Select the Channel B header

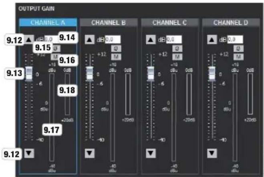(109, 22)
